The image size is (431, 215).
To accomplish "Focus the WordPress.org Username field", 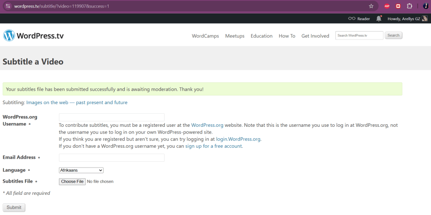I will (112, 118).
